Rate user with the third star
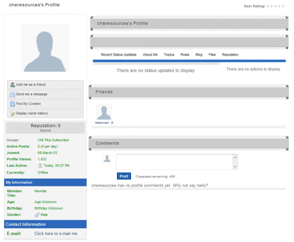The height and width of the screenshot is (242, 294). click(x=275, y=6)
